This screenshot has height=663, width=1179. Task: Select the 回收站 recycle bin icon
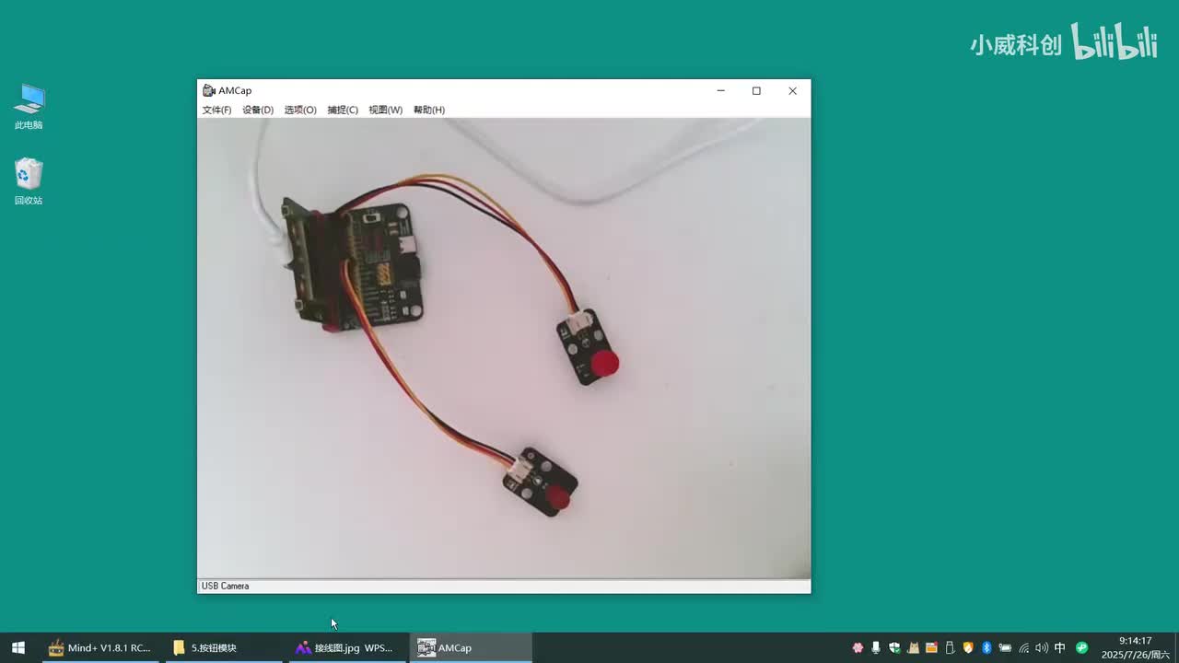click(29, 181)
